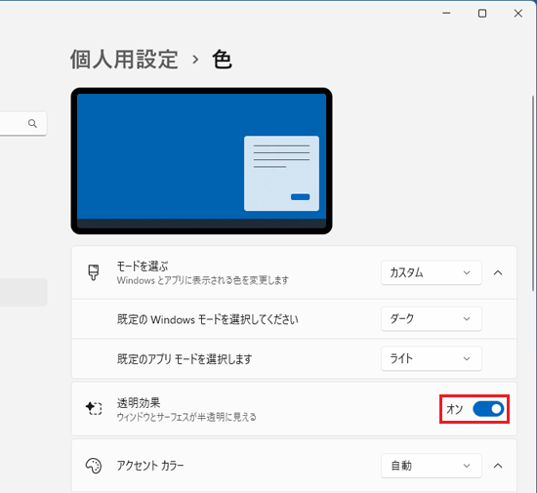Click the 既定の Windows モードを選択してください label

208,319
